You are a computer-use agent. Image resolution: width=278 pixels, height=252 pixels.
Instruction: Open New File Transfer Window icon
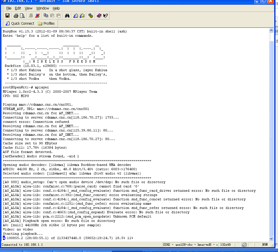point(82,15)
